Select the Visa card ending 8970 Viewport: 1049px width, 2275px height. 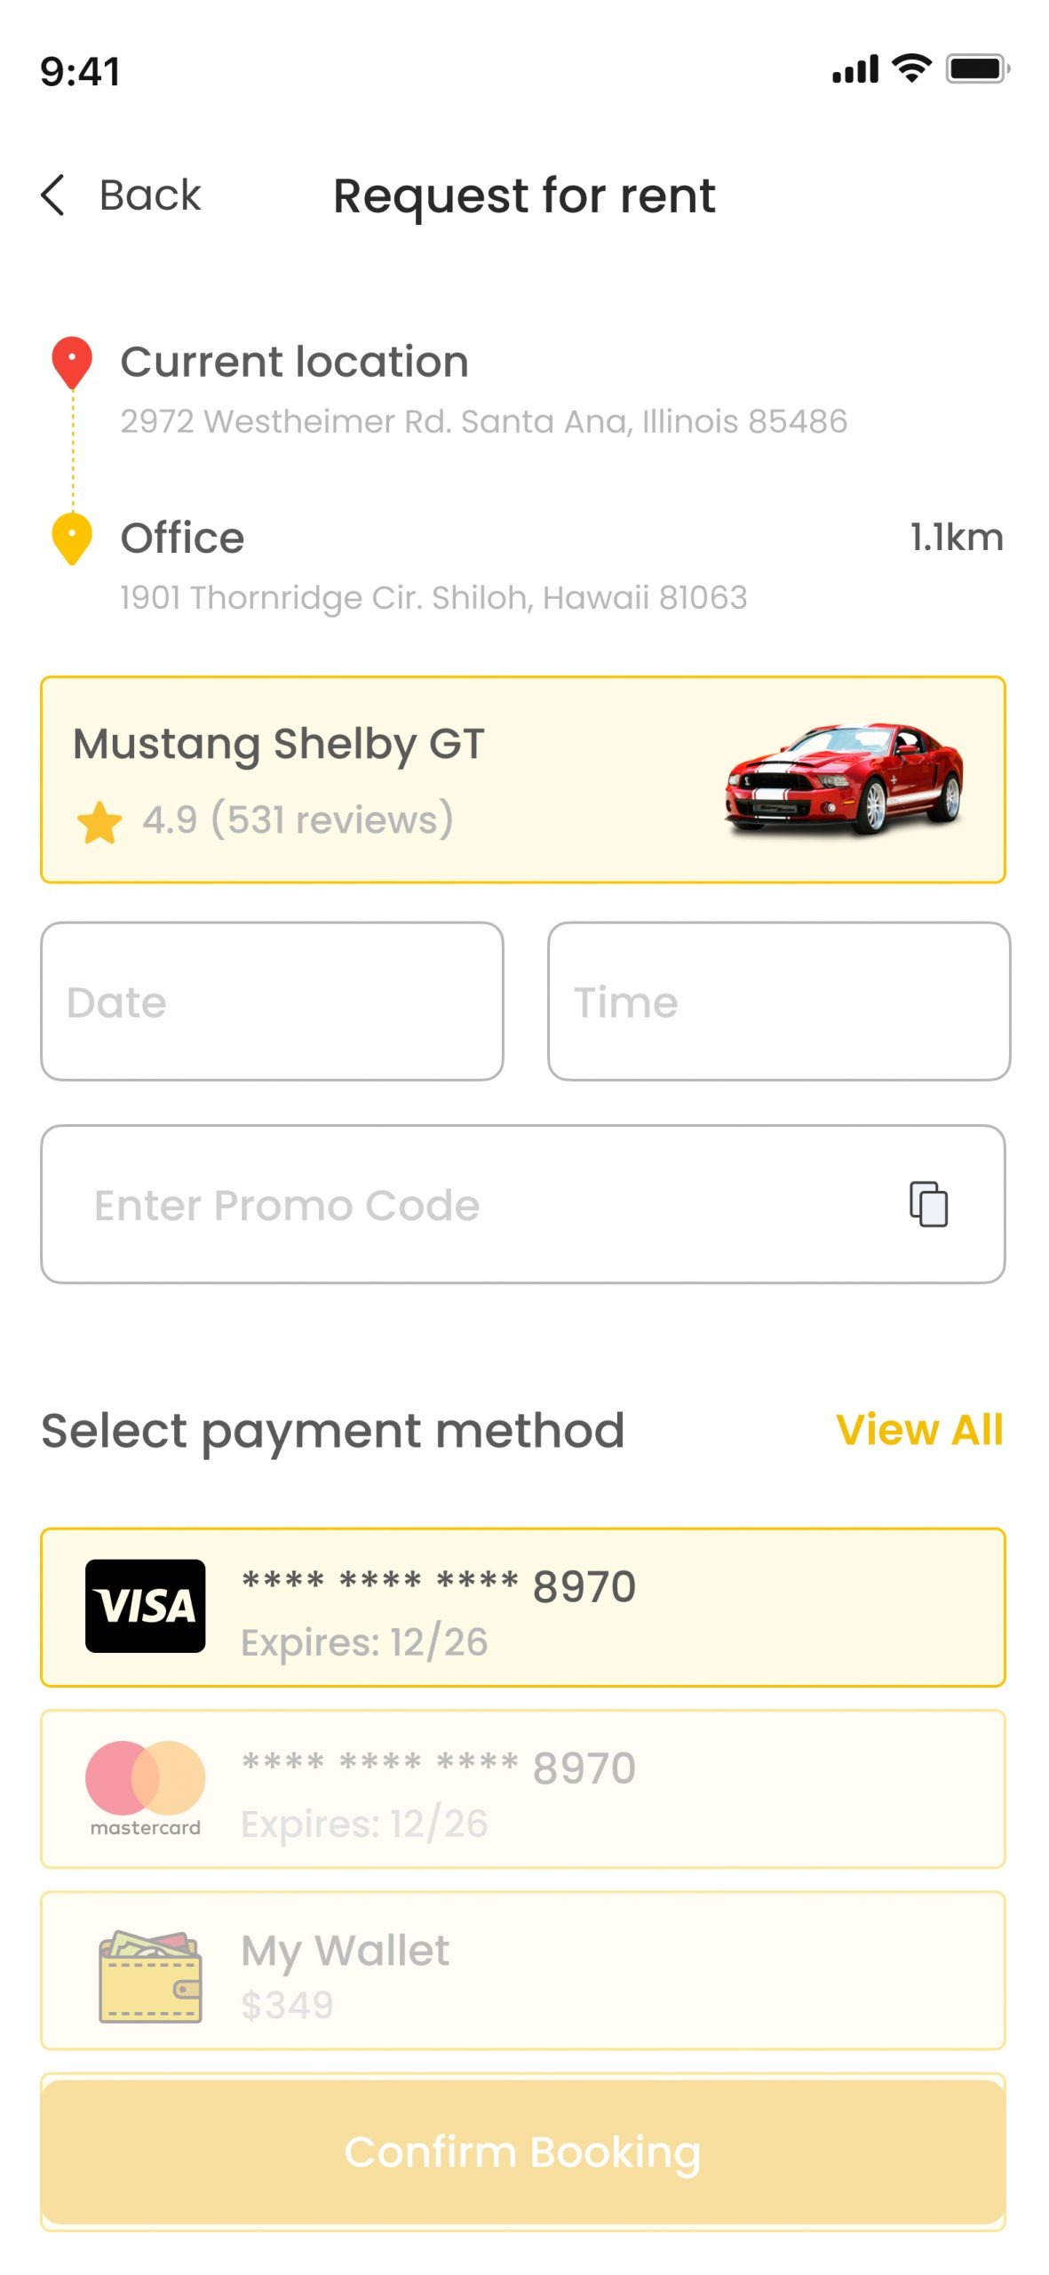[x=523, y=1607]
